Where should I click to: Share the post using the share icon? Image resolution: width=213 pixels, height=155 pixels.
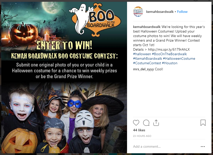click(x=156, y=123)
